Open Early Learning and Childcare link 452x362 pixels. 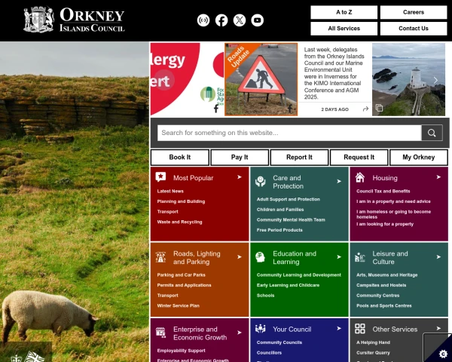(x=288, y=285)
